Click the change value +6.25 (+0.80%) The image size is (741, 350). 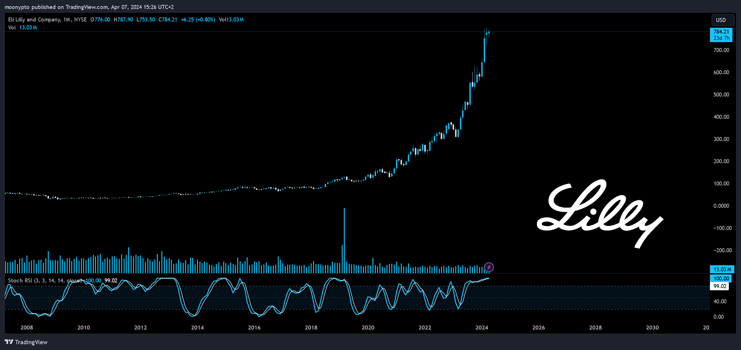(198, 20)
